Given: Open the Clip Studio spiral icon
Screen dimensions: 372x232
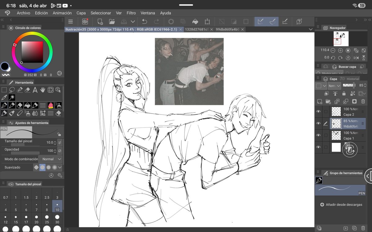Looking at the screenshot, I should (x=85, y=22).
